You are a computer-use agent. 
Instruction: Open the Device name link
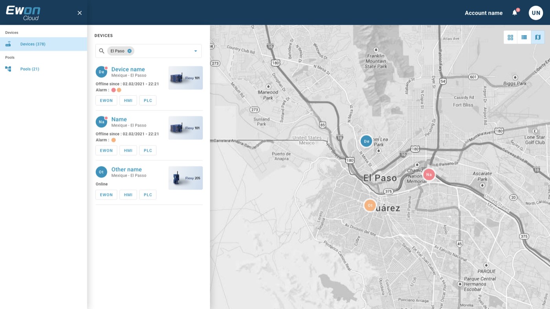[128, 69]
